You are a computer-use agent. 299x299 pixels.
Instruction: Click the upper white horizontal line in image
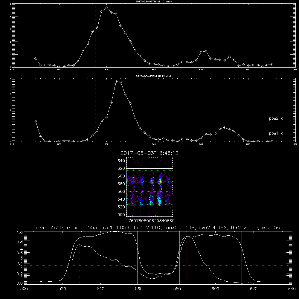[149, 168]
